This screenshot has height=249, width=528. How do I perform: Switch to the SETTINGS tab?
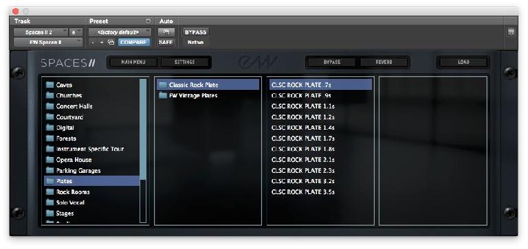click(184, 62)
